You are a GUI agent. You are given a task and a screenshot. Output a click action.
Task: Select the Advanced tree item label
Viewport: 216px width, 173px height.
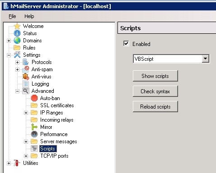[43, 91]
